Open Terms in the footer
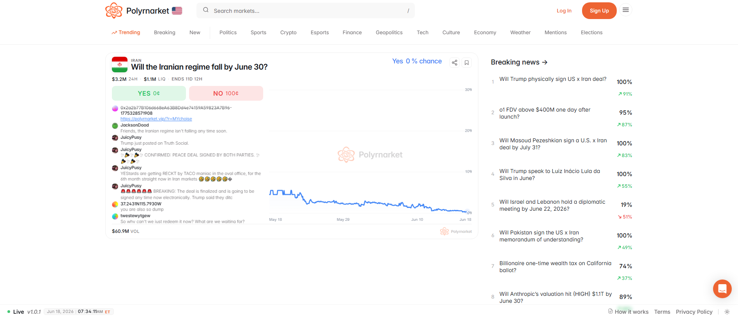The width and height of the screenshot is (738, 318). [x=662, y=312]
